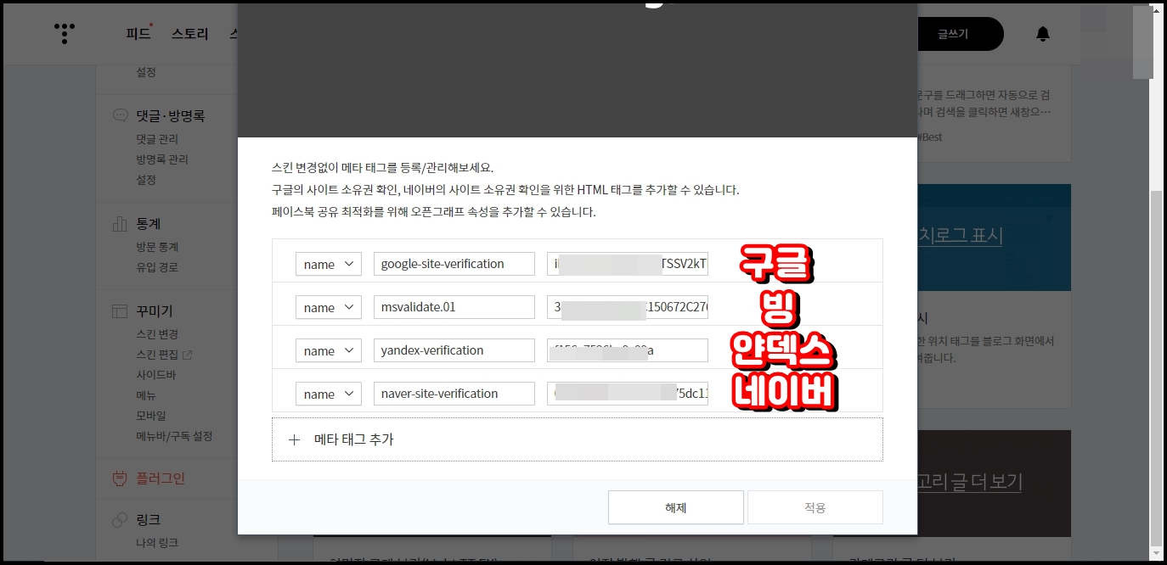Screen dimensions: 1167x565
Task: Open the 피드 menu
Action: coord(138,34)
